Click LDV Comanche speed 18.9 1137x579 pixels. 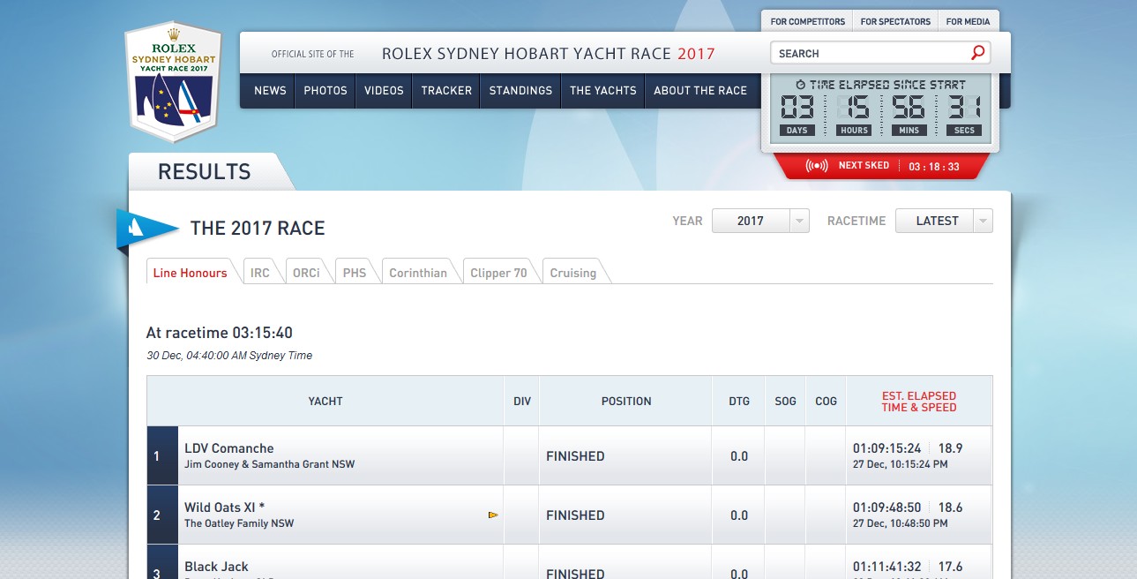tap(951, 447)
